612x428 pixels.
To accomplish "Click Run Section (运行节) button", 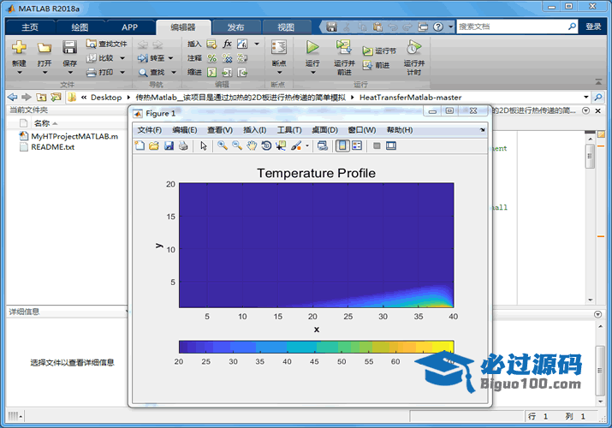I will pos(379,51).
